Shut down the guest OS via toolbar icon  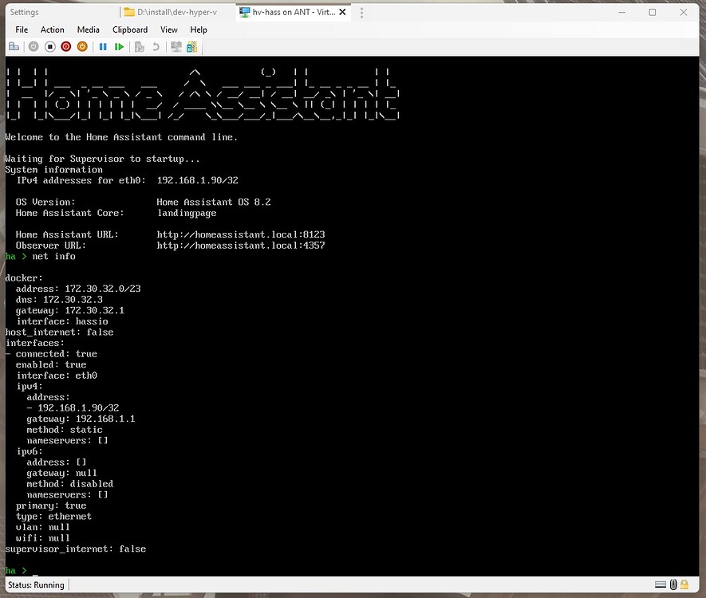tap(67, 47)
